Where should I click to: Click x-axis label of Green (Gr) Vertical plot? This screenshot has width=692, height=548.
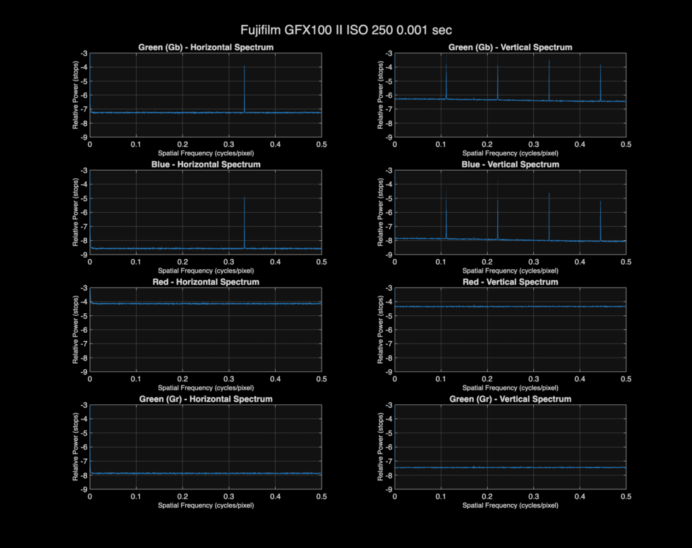510,505
